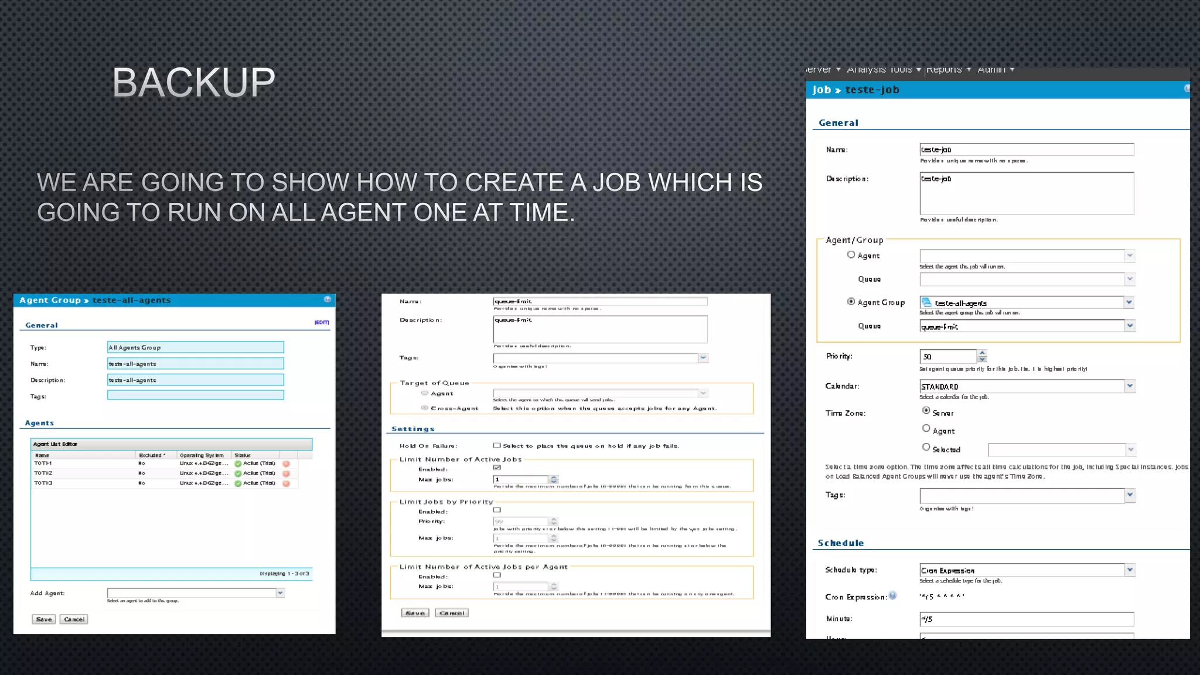Open the Server menu

(x=823, y=69)
